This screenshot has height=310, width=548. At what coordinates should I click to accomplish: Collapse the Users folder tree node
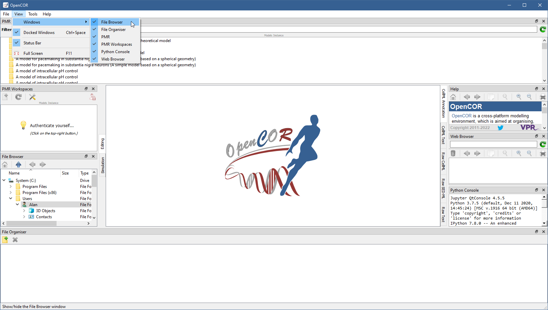11,199
